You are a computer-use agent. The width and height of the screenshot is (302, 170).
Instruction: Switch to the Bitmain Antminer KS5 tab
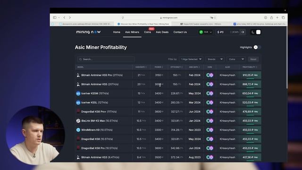pos(85,24)
